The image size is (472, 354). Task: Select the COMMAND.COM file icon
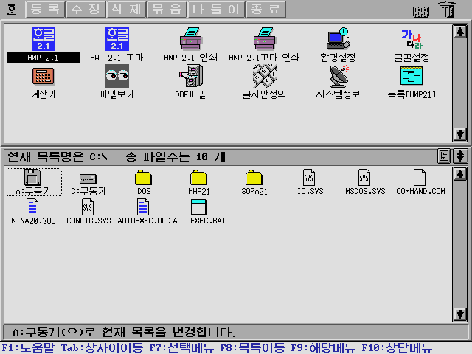click(x=420, y=177)
